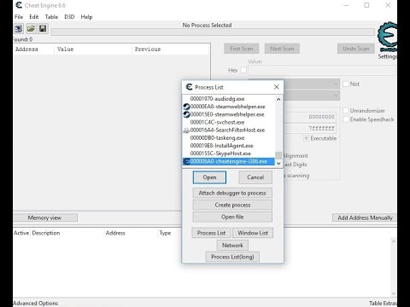
Task: Click process list scroll down arrow
Action: pyautogui.click(x=278, y=164)
